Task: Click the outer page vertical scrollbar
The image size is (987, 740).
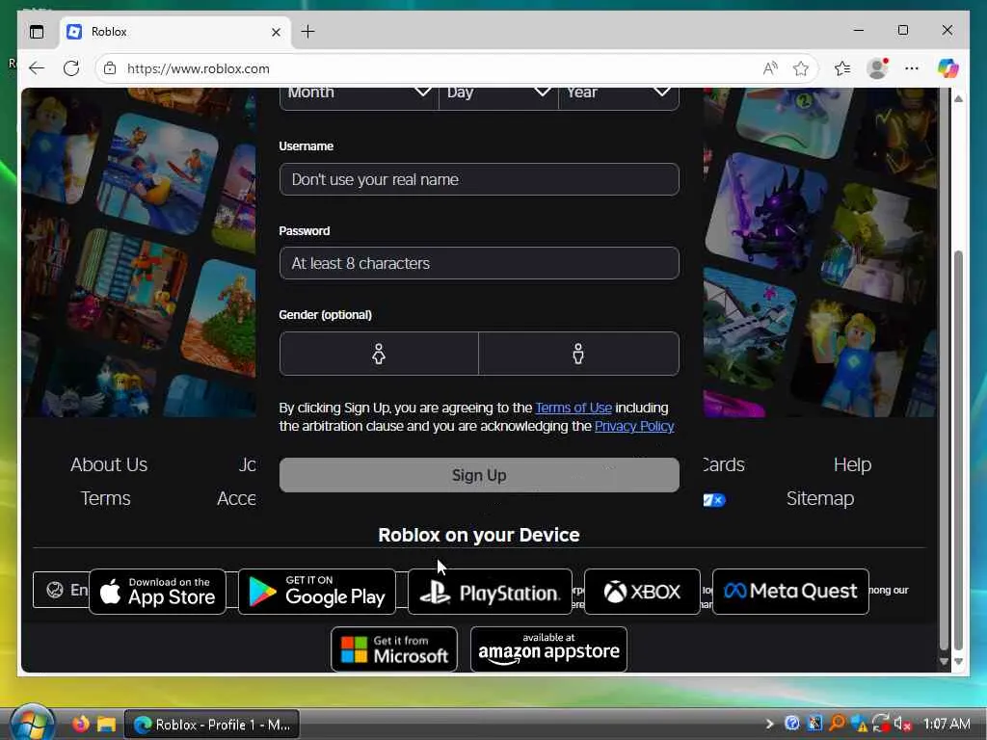Action: pyautogui.click(x=958, y=450)
